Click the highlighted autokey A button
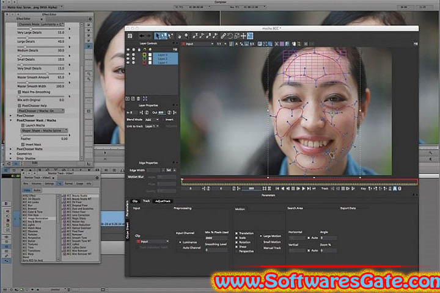440x293 pixels. coord(395,189)
